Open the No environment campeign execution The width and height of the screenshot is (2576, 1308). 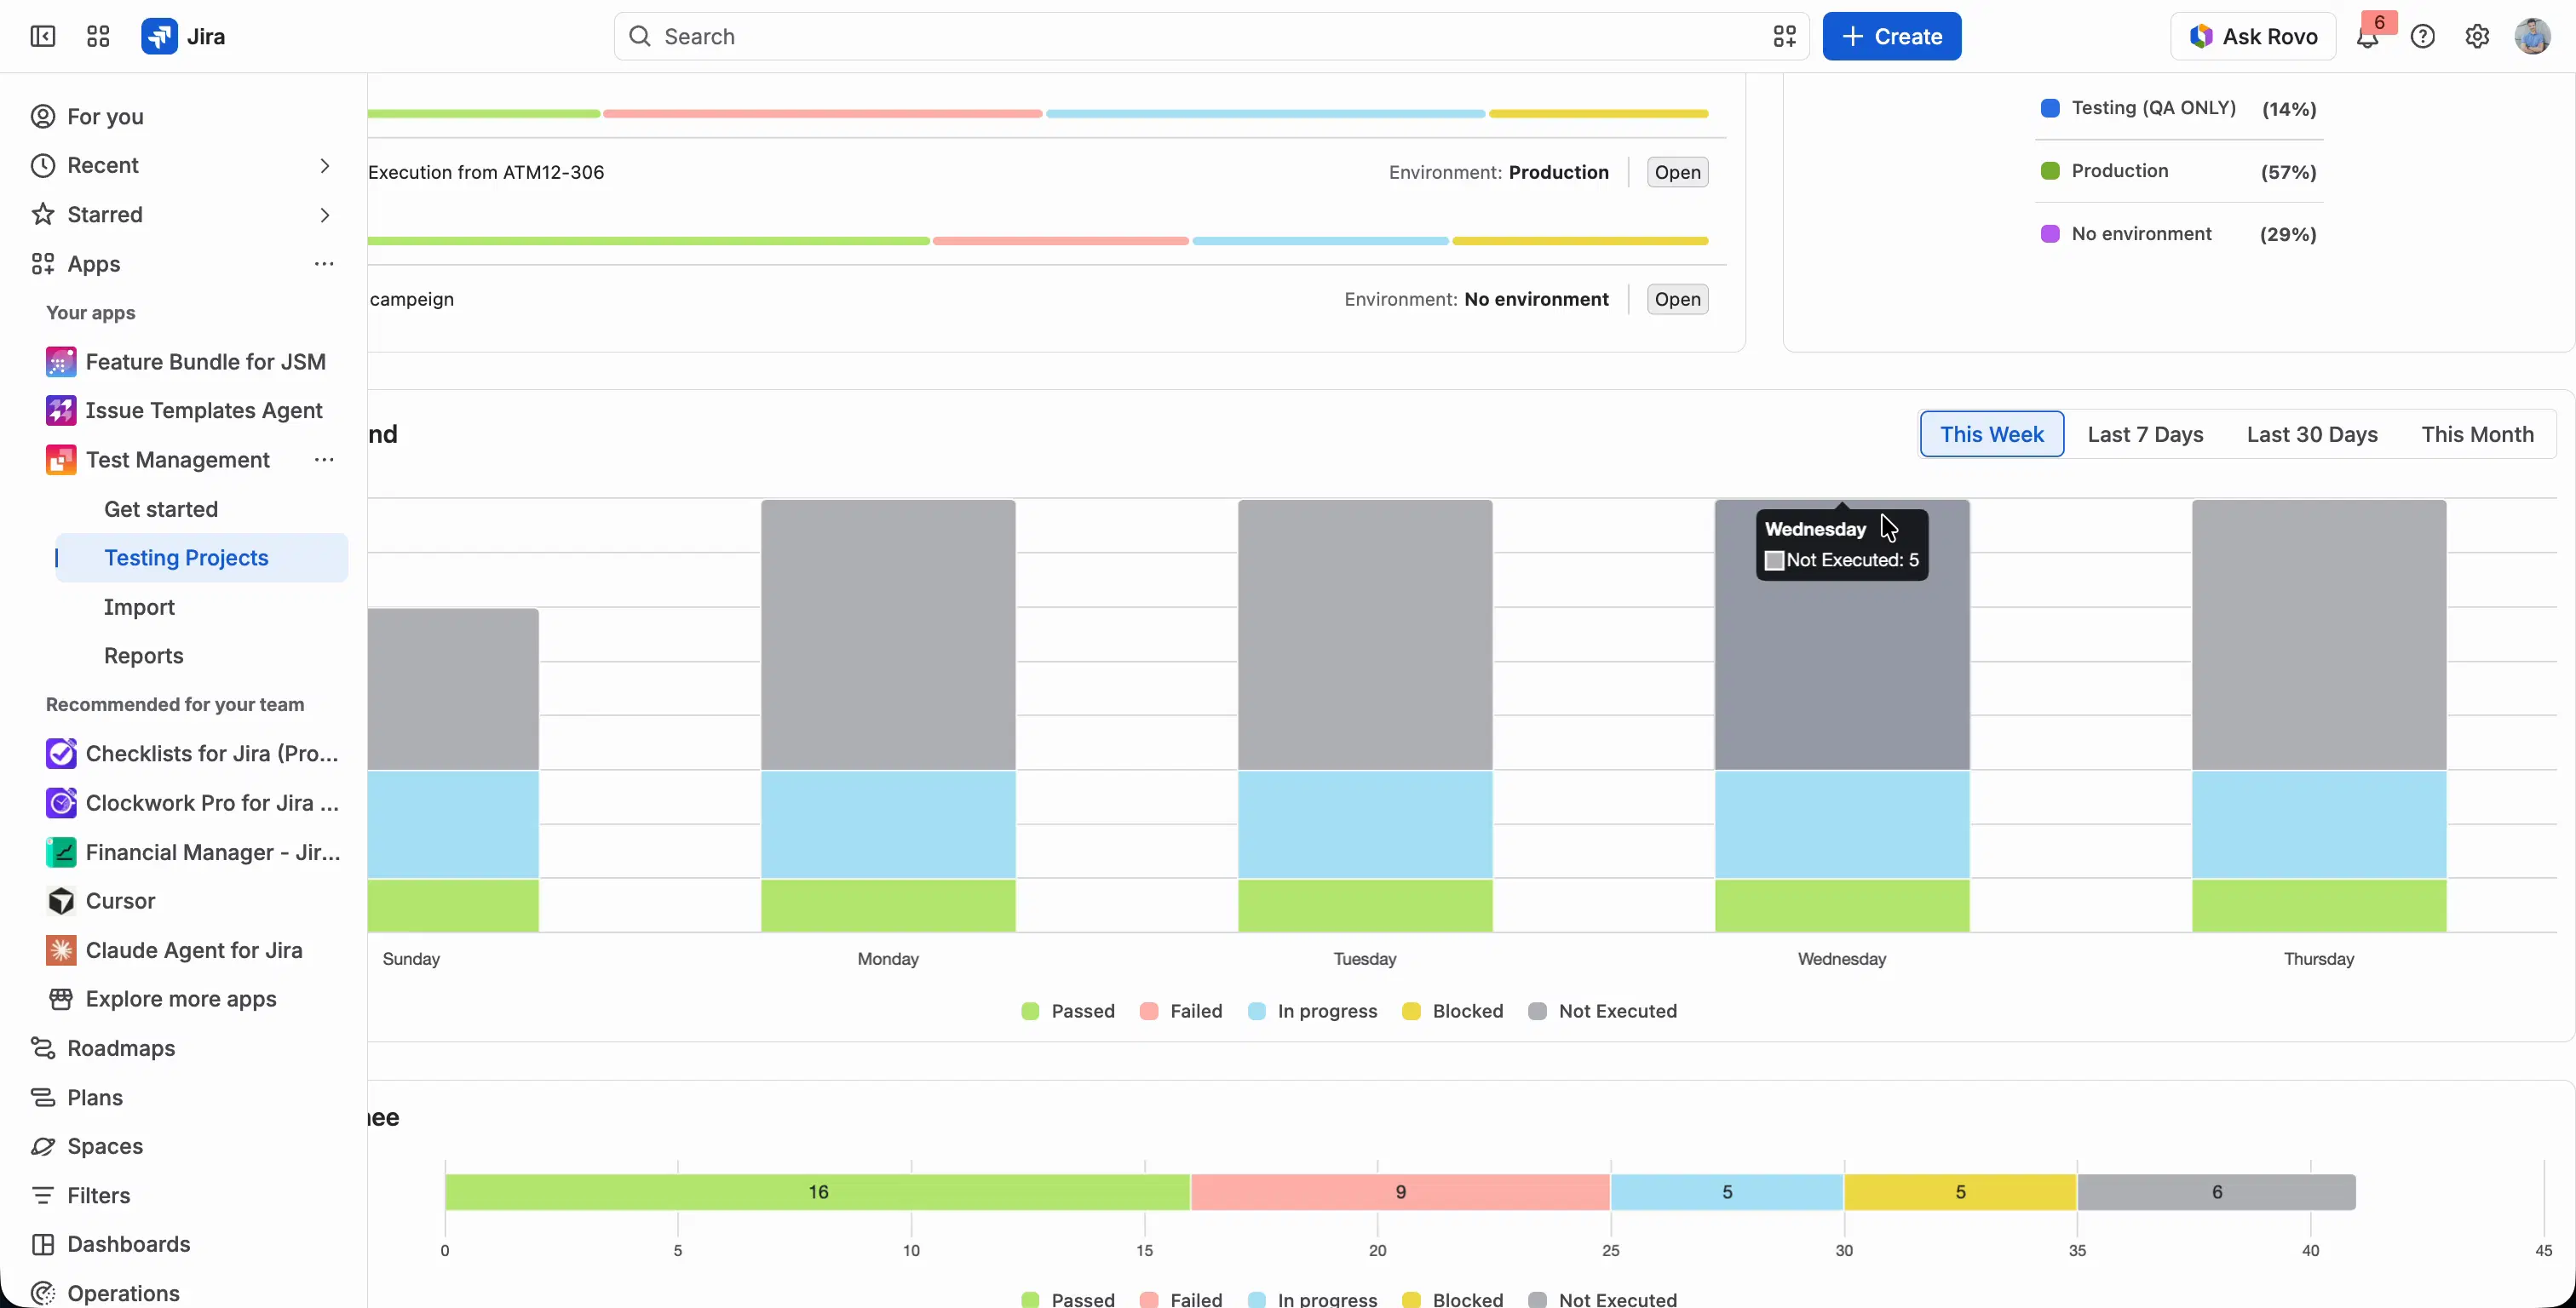tap(1677, 299)
